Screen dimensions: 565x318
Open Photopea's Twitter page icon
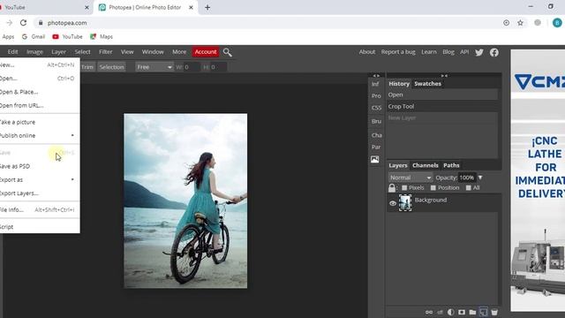tap(479, 52)
